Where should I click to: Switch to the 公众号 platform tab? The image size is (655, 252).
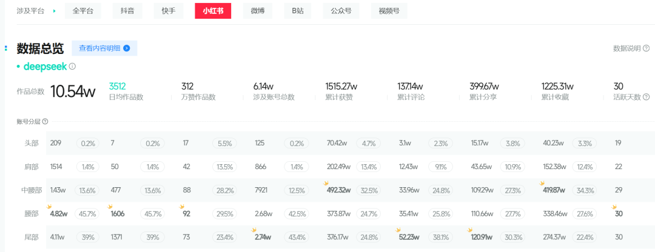341,12
